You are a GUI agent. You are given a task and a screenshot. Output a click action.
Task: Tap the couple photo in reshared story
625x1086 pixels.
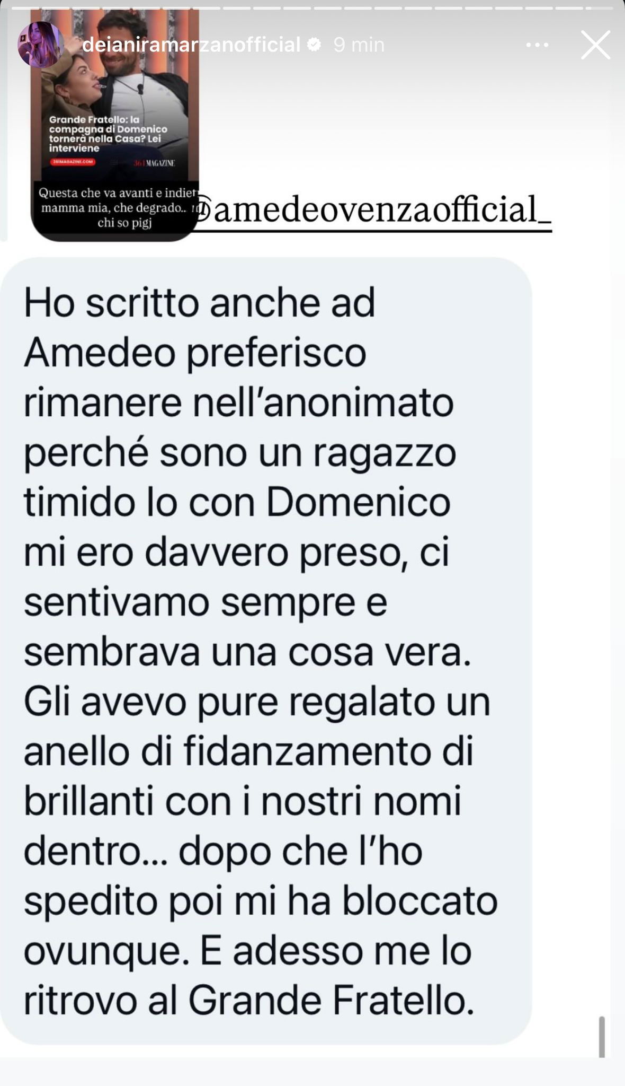pyautogui.click(x=115, y=64)
